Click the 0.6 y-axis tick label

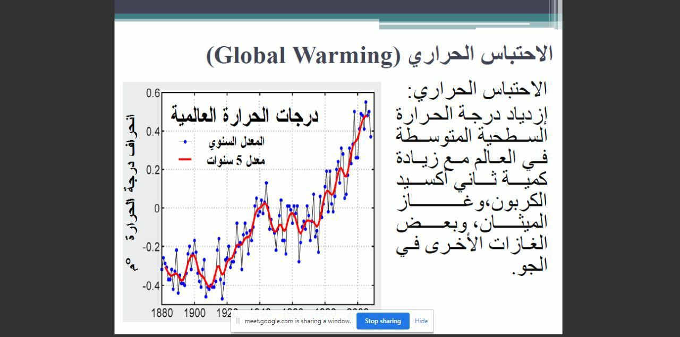[x=153, y=93]
